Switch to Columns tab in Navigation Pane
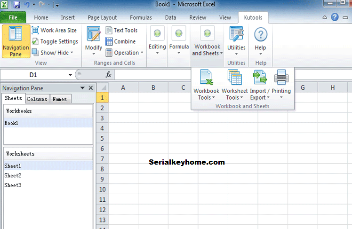Image resolution: width=352 pixels, height=229 pixels. click(x=37, y=99)
